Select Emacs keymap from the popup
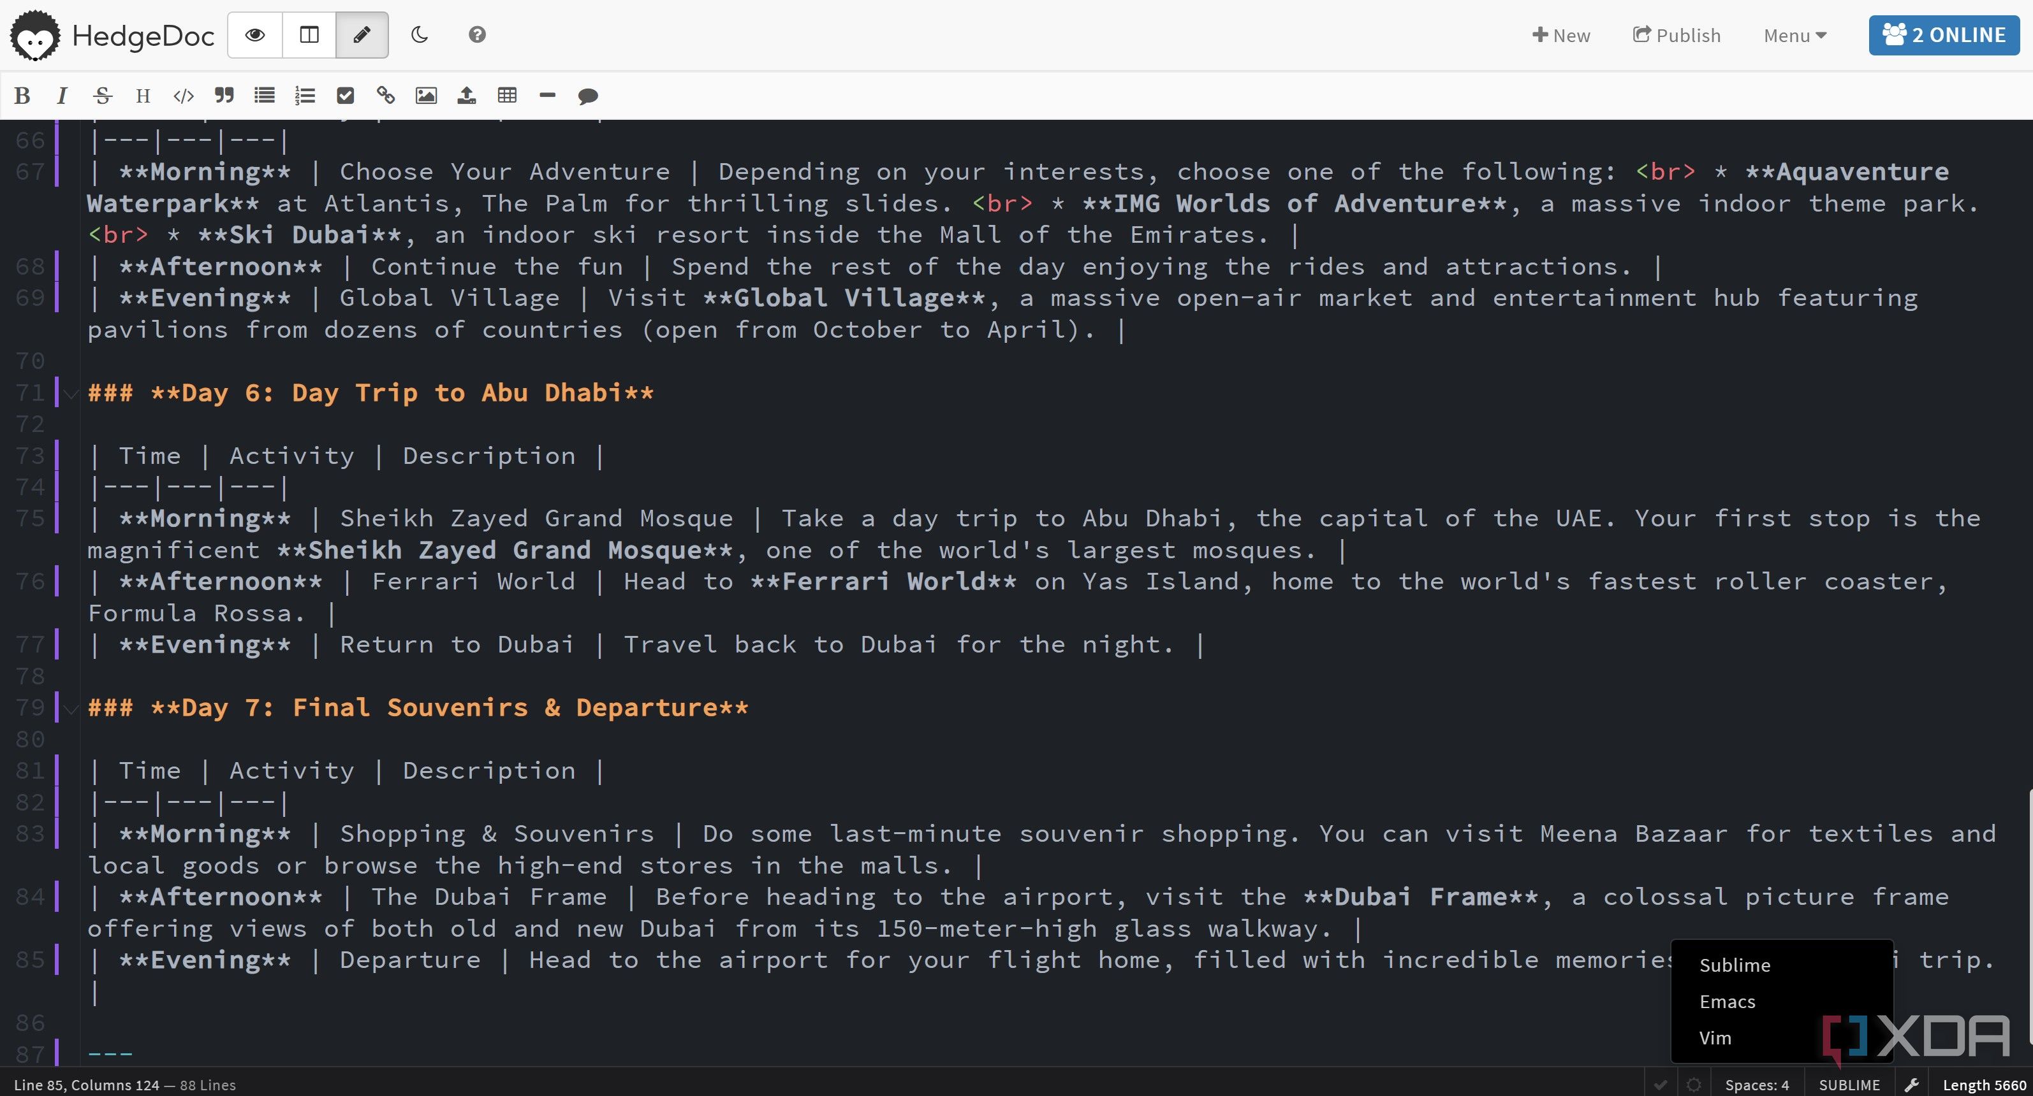This screenshot has height=1096, width=2033. click(x=1782, y=1002)
